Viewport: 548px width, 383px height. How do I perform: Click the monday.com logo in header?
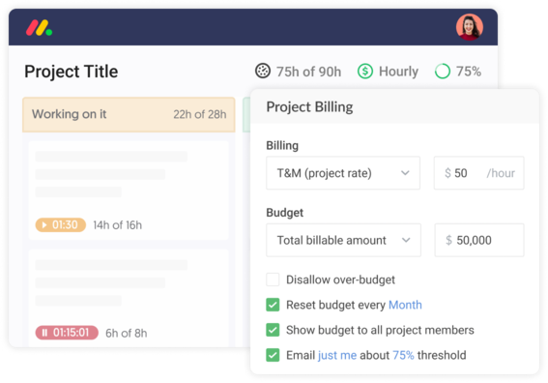click(x=39, y=28)
